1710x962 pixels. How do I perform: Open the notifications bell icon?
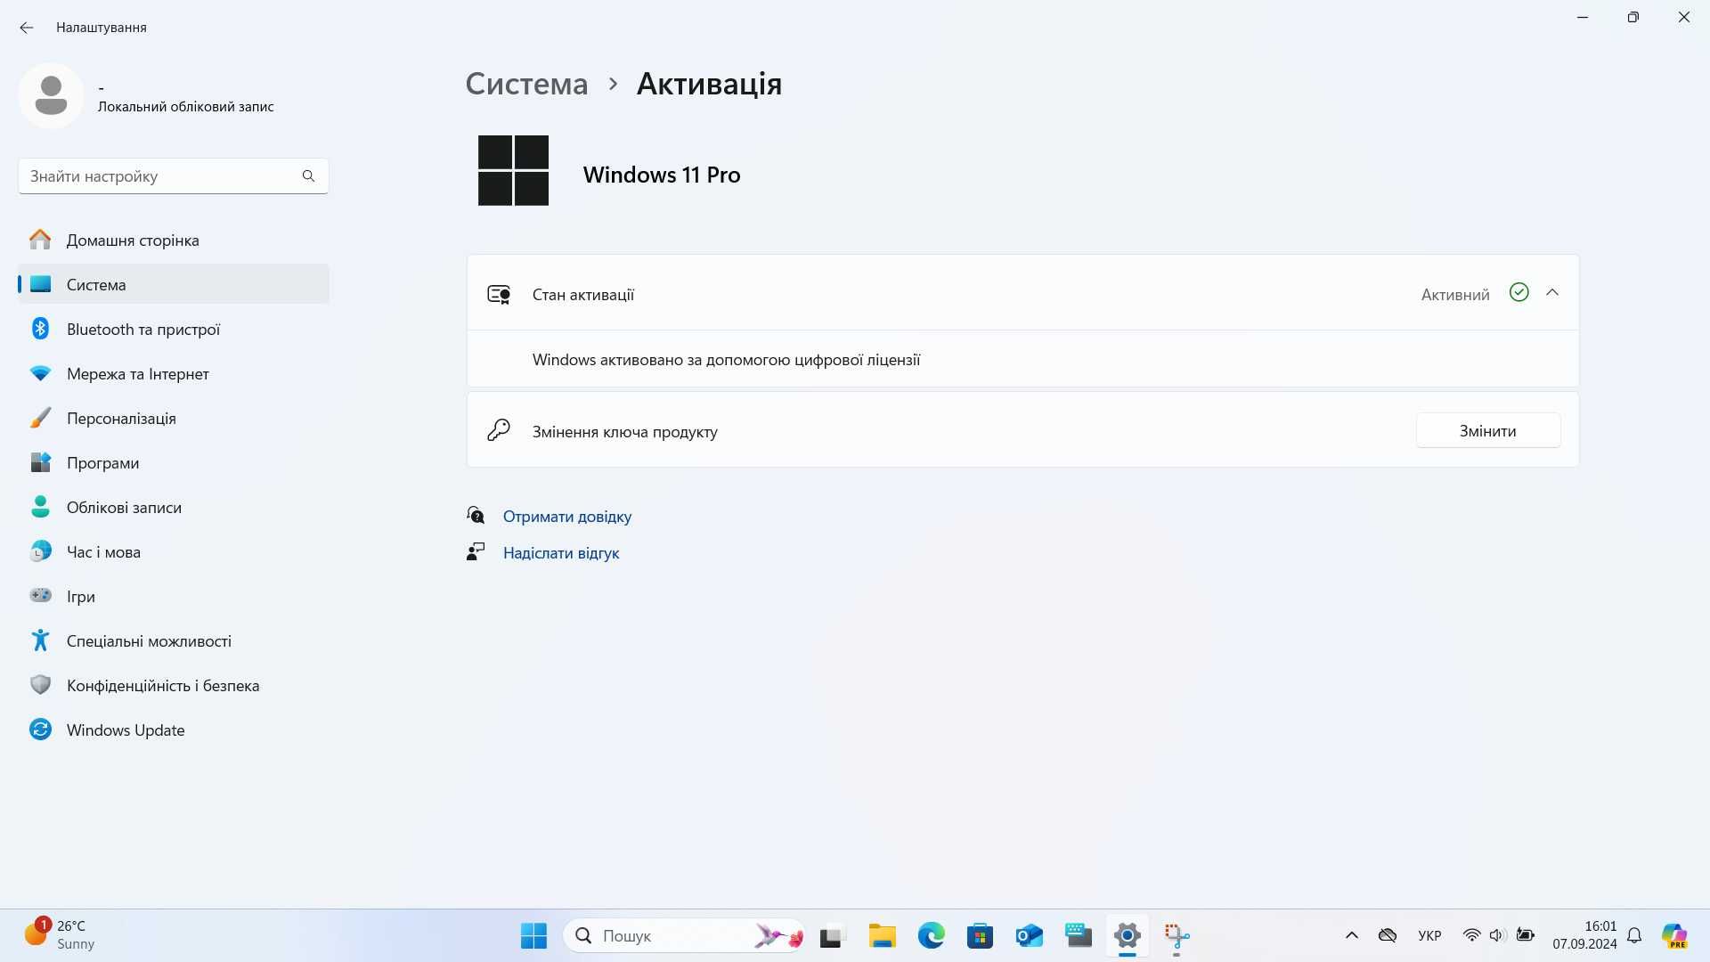tap(1634, 935)
